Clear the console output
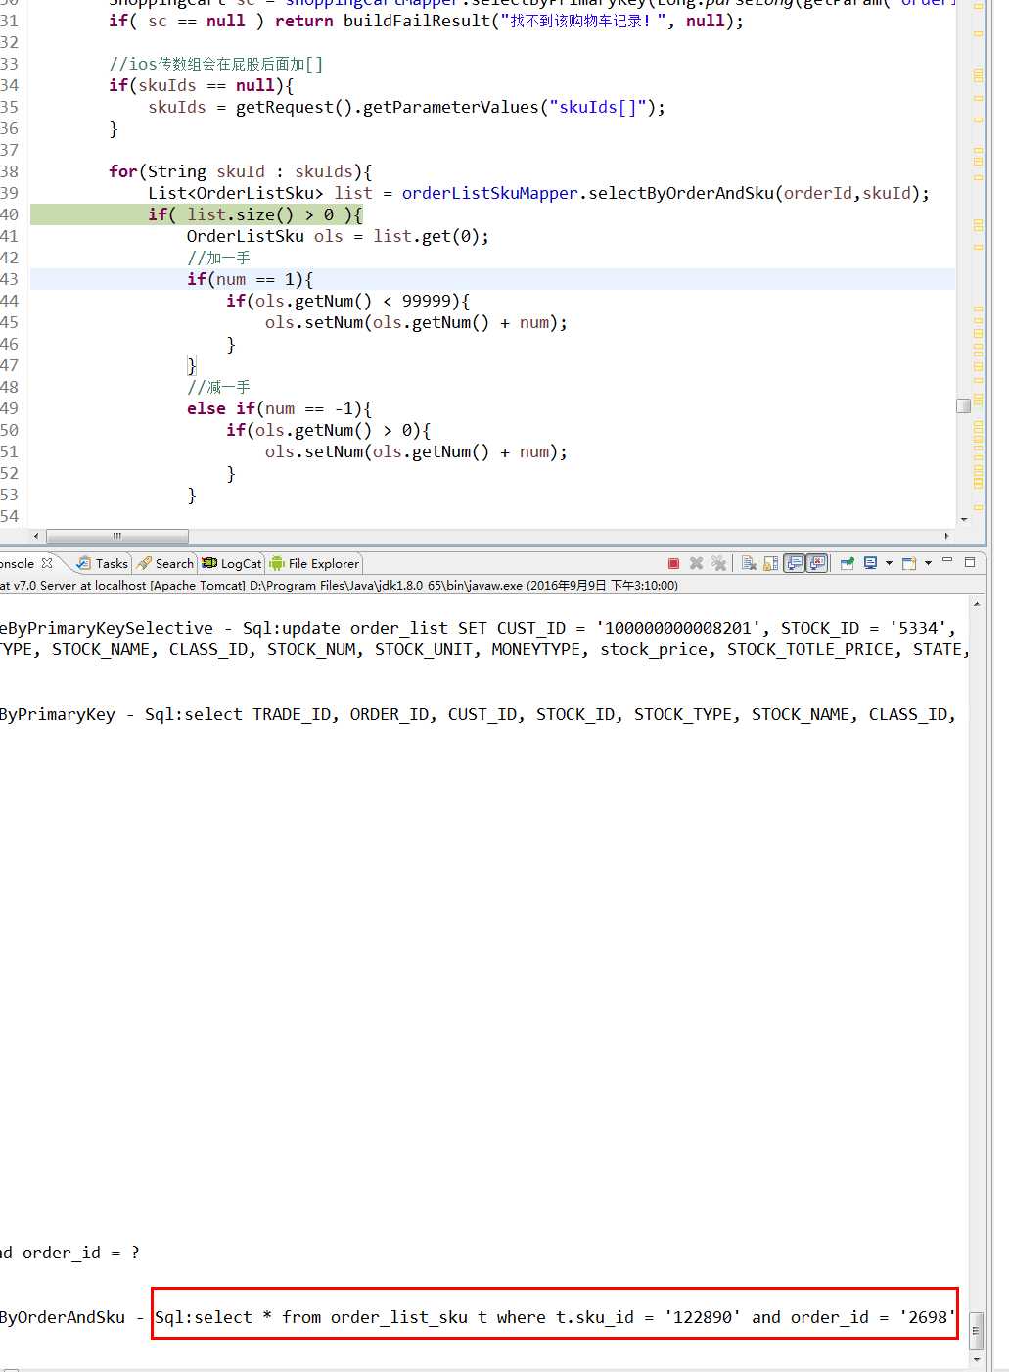Viewport: 1009px width, 1372px height. (x=749, y=563)
